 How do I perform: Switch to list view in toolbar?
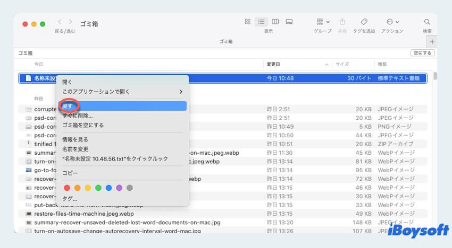(x=261, y=22)
